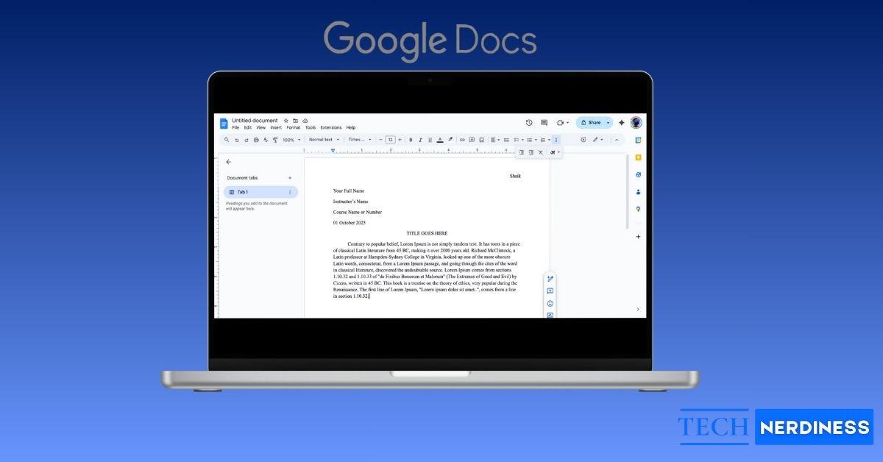Apply underline formatting

tap(430, 140)
